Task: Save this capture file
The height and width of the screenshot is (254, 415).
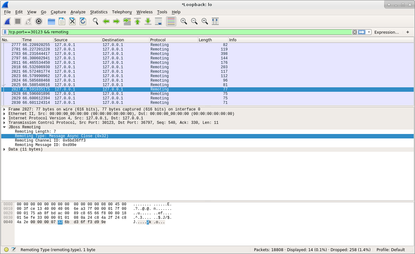Action: [x=62, y=21]
